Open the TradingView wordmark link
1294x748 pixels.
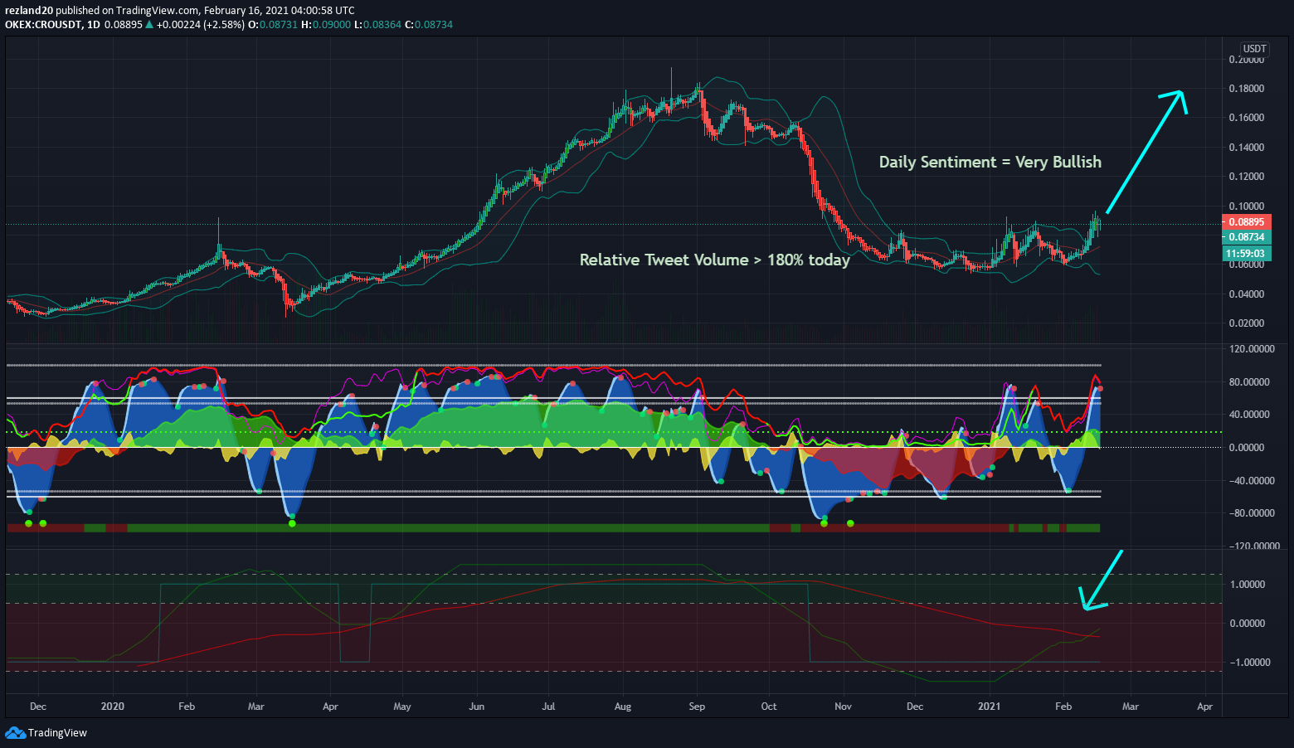tap(57, 733)
